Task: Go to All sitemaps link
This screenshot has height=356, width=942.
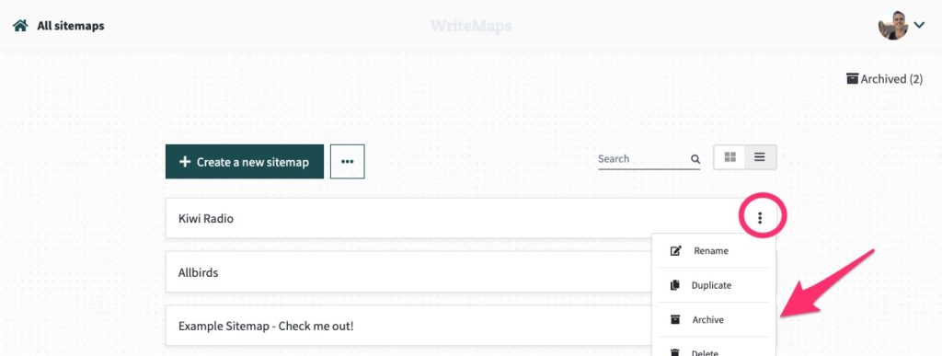Action: [x=71, y=26]
